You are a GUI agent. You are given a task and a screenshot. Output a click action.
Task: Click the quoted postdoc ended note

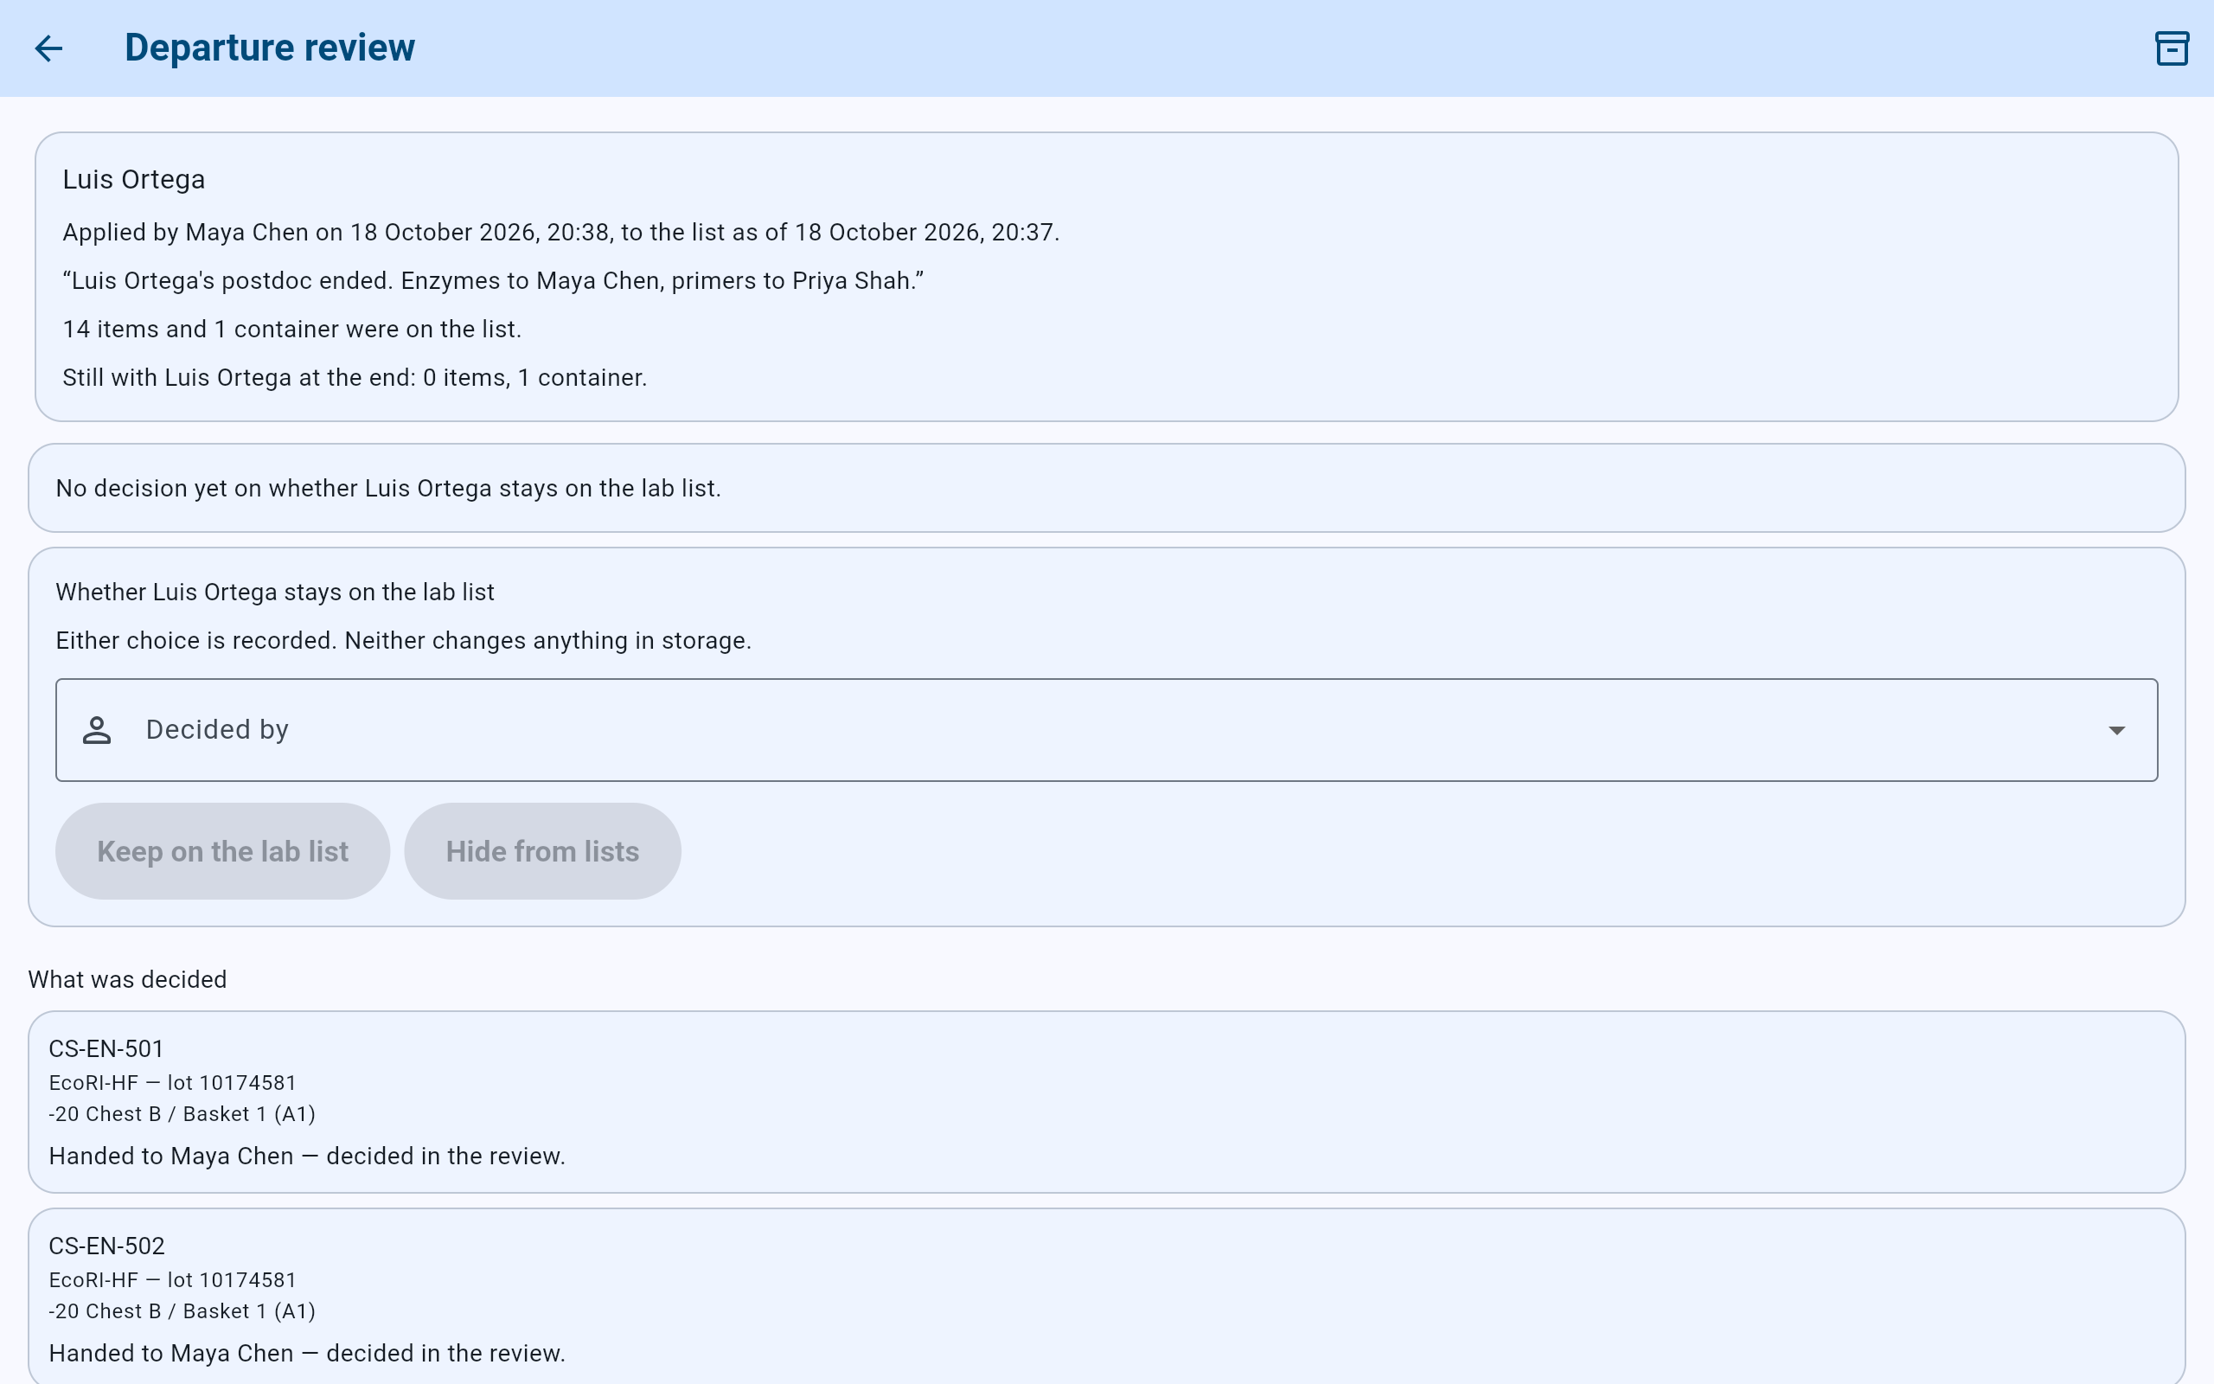(493, 281)
